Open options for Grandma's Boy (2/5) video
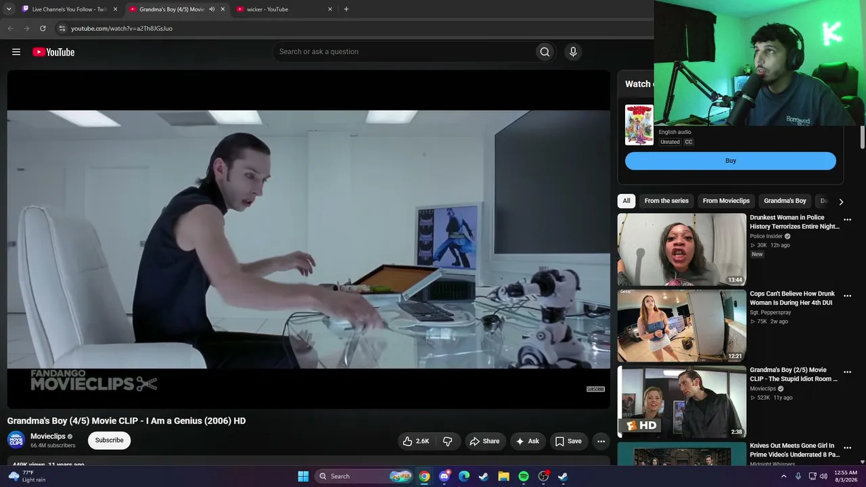The height and width of the screenshot is (487, 866). tap(847, 372)
